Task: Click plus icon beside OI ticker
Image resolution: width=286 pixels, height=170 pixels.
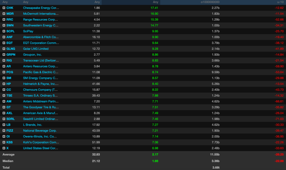Action: click(4, 136)
